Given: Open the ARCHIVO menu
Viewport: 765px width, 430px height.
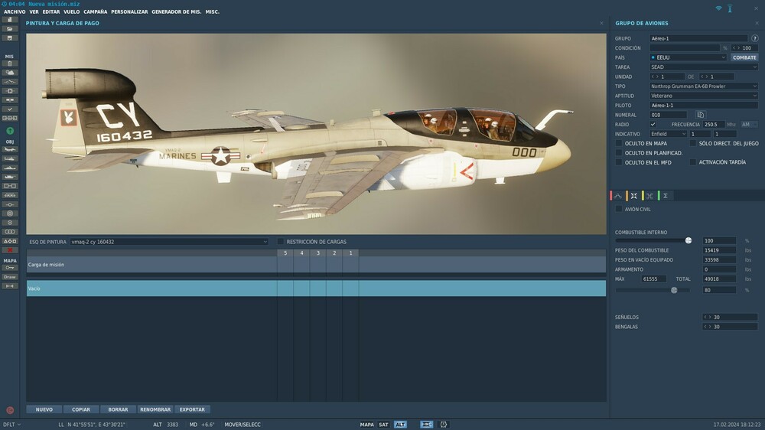Looking at the screenshot, I should 15,11.
